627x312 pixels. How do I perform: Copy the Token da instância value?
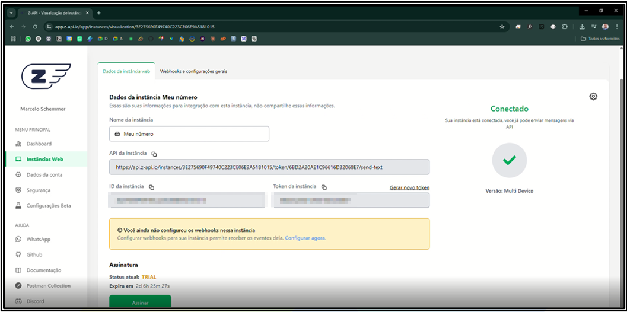pyautogui.click(x=324, y=187)
